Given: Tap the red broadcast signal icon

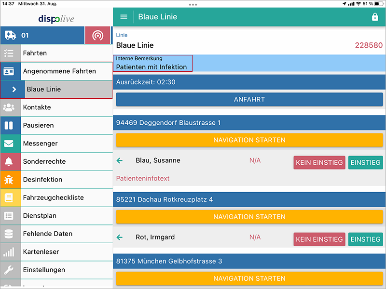Looking at the screenshot, I should tap(98, 35).
